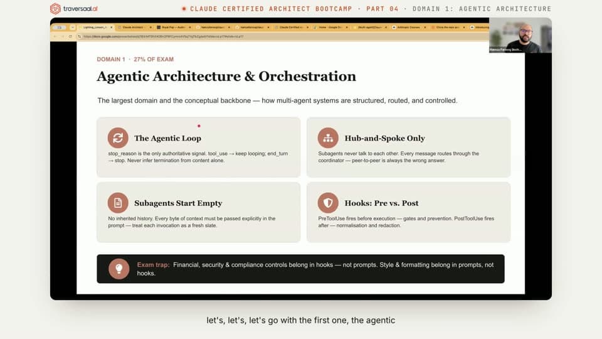Click the 'CLAUDE CERTIFIED ARCHITECT BOOTCAMP' header text
The image size is (602, 339).
pyautogui.click(x=271, y=8)
